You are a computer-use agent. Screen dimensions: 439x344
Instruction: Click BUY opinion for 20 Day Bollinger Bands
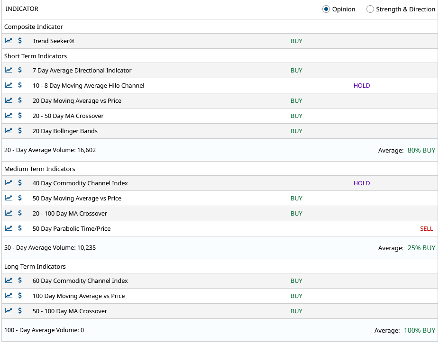[296, 131]
